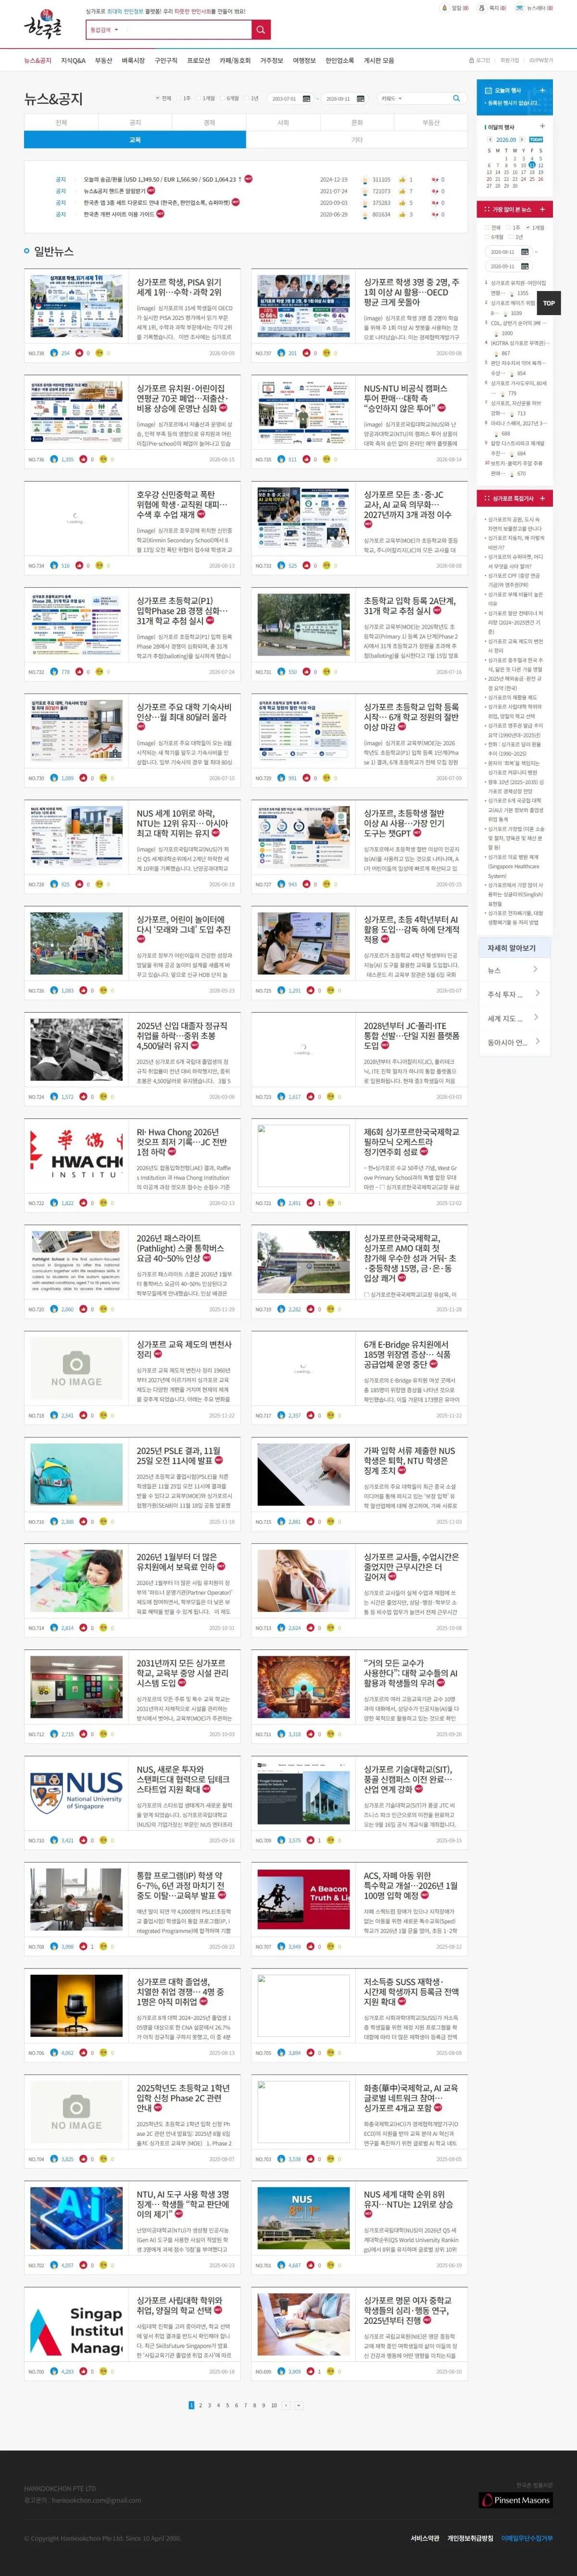Open the 알림 notification icon in the header

point(445,8)
